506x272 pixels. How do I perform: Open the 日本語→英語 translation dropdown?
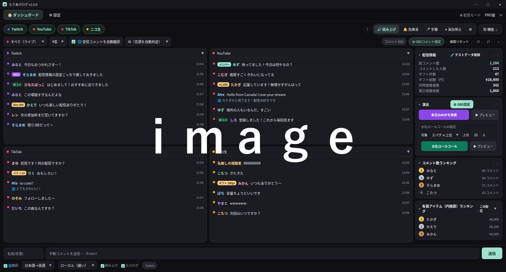(38, 266)
